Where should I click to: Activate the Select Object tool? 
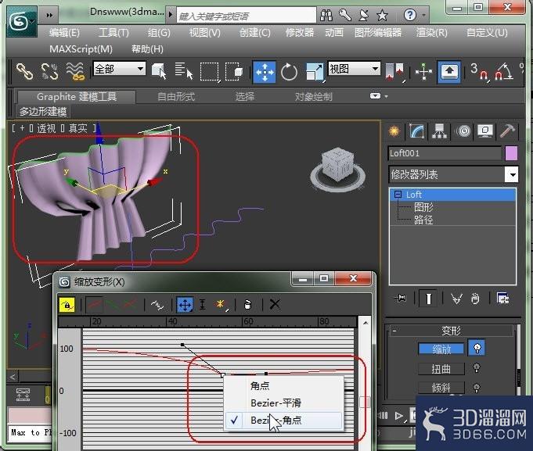pos(159,72)
